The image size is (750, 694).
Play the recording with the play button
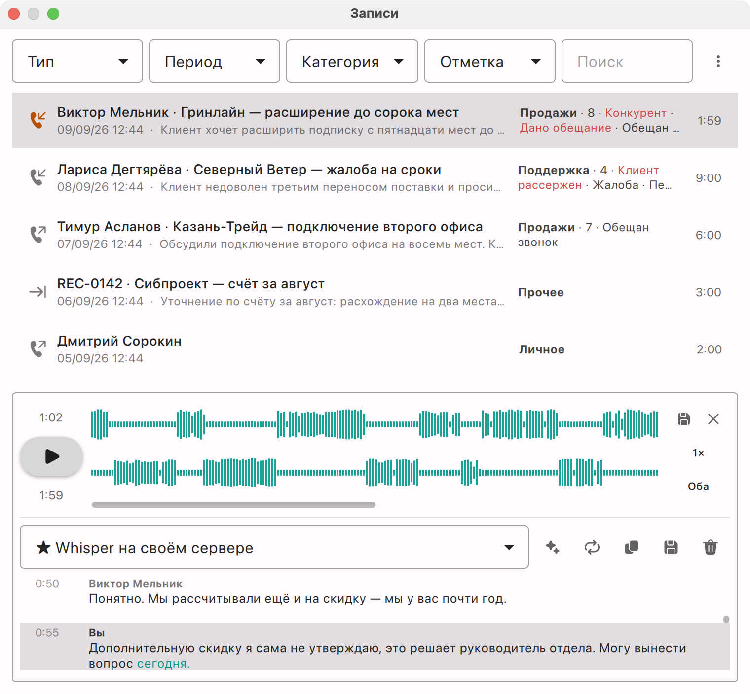tap(51, 456)
